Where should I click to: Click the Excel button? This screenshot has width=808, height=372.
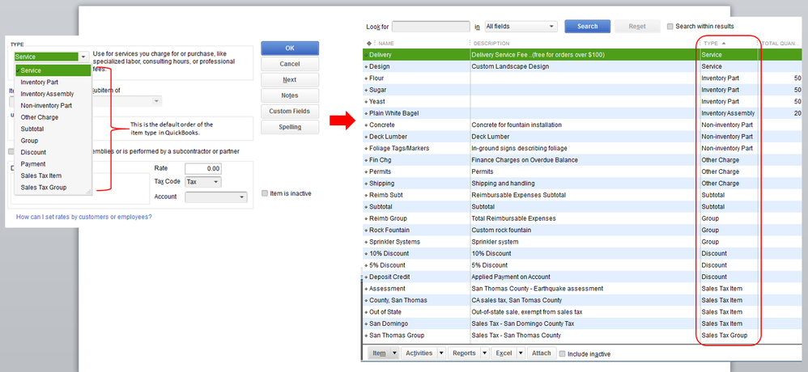coord(504,353)
